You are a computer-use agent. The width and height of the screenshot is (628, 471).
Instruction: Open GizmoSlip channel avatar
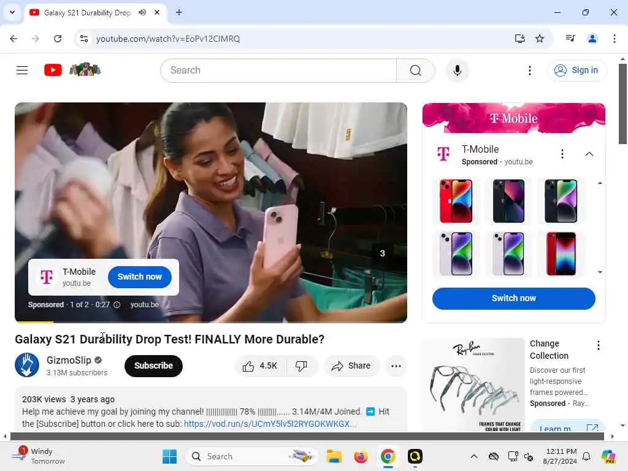tap(27, 365)
